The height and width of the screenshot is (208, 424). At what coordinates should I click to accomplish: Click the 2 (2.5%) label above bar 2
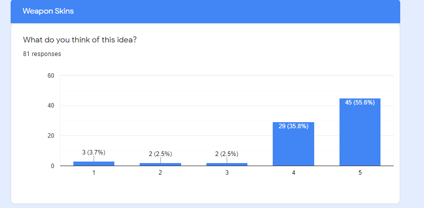(160, 154)
